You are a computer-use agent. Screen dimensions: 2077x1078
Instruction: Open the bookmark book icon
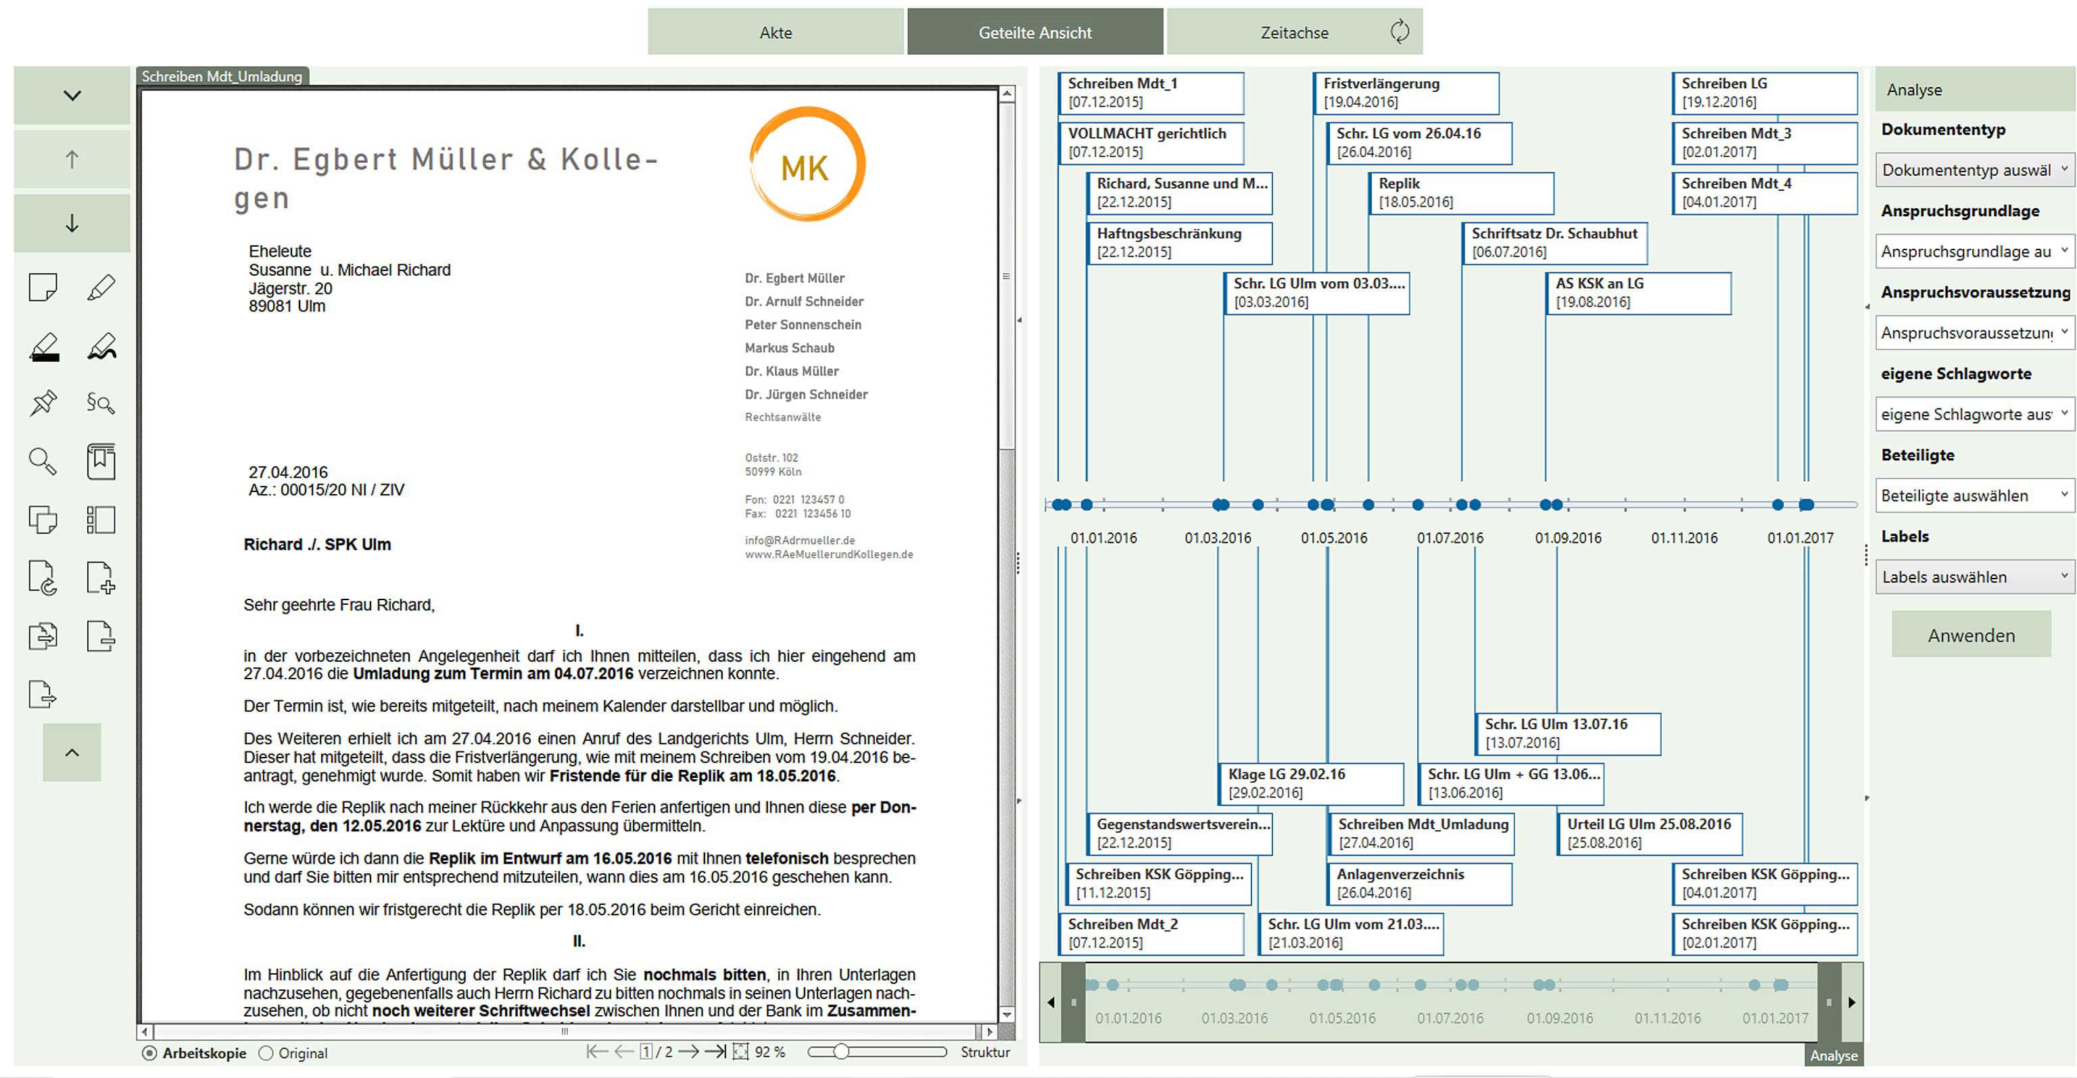click(101, 461)
